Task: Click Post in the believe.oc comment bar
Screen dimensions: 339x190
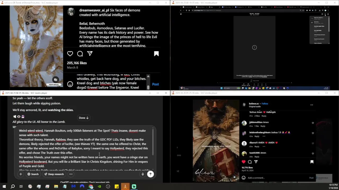Action: [x=311, y=178]
